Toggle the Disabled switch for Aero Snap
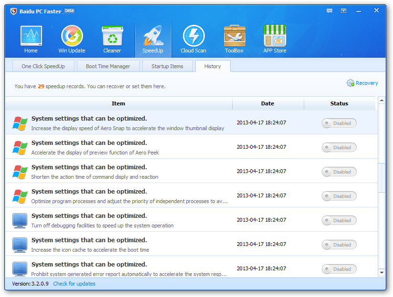This screenshot has height=297, width=393. tap(339, 123)
